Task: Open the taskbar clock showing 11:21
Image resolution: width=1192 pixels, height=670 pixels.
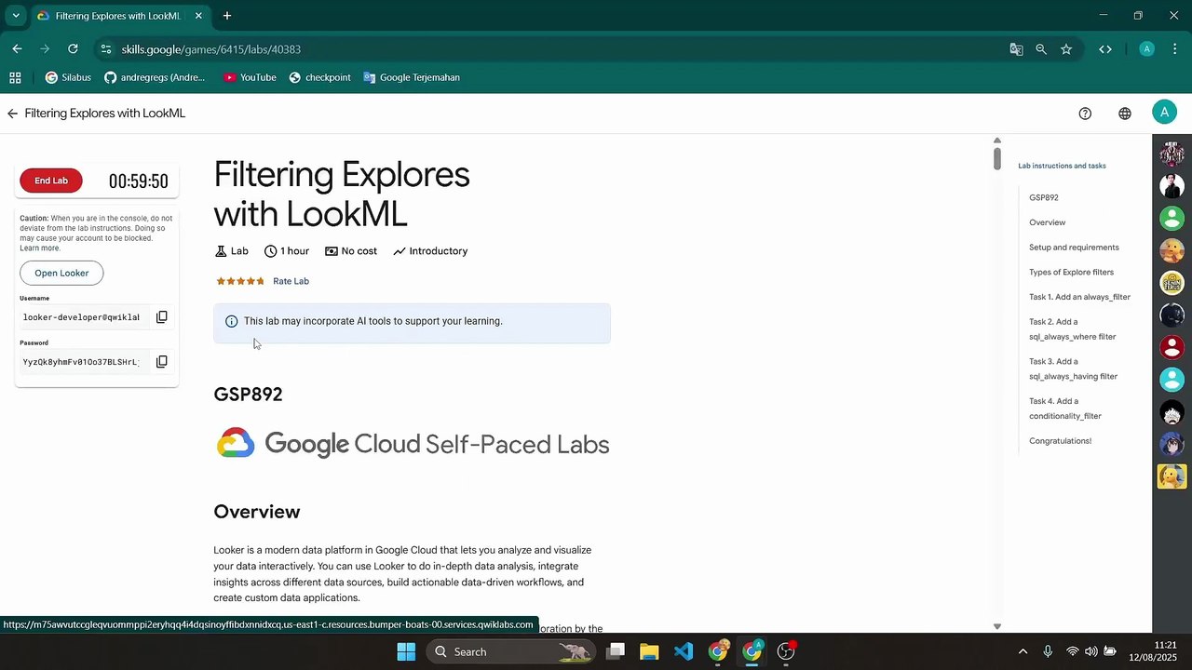Action: pyautogui.click(x=1154, y=651)
